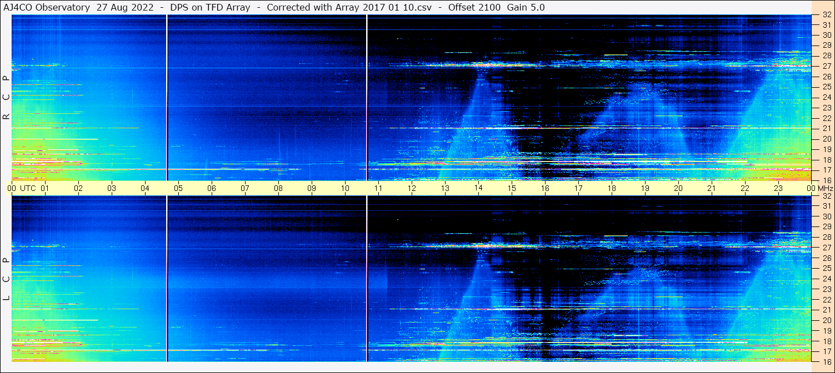Image resolution: width=835 pixels, height=373 pixels.
Task: Click the 'UTC' label on the time axis
Action: pyautogui.click(x=28, y=188)
